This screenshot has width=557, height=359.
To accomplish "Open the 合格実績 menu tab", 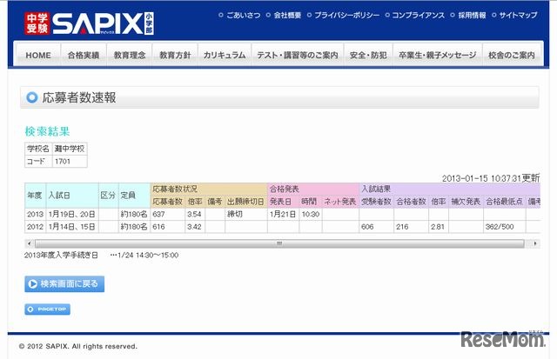I will [84, 55].
